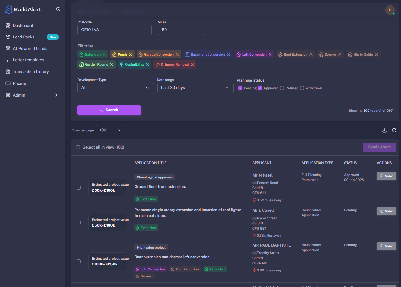Expand the Admin menu
This screenshot has height=287, width=401.
(x=32, y=95)
